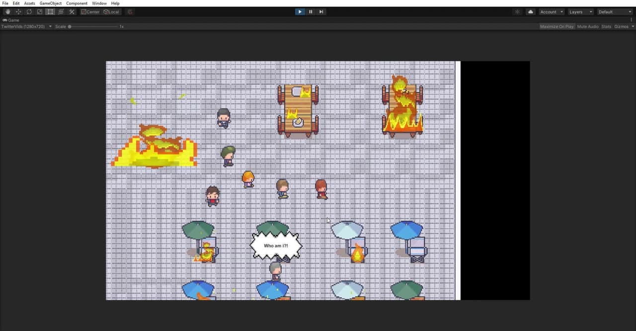Image resolution: width=636 pixels, height=331 pixels.
Task: Open the GameObject menu
Action: pos(51,3)
